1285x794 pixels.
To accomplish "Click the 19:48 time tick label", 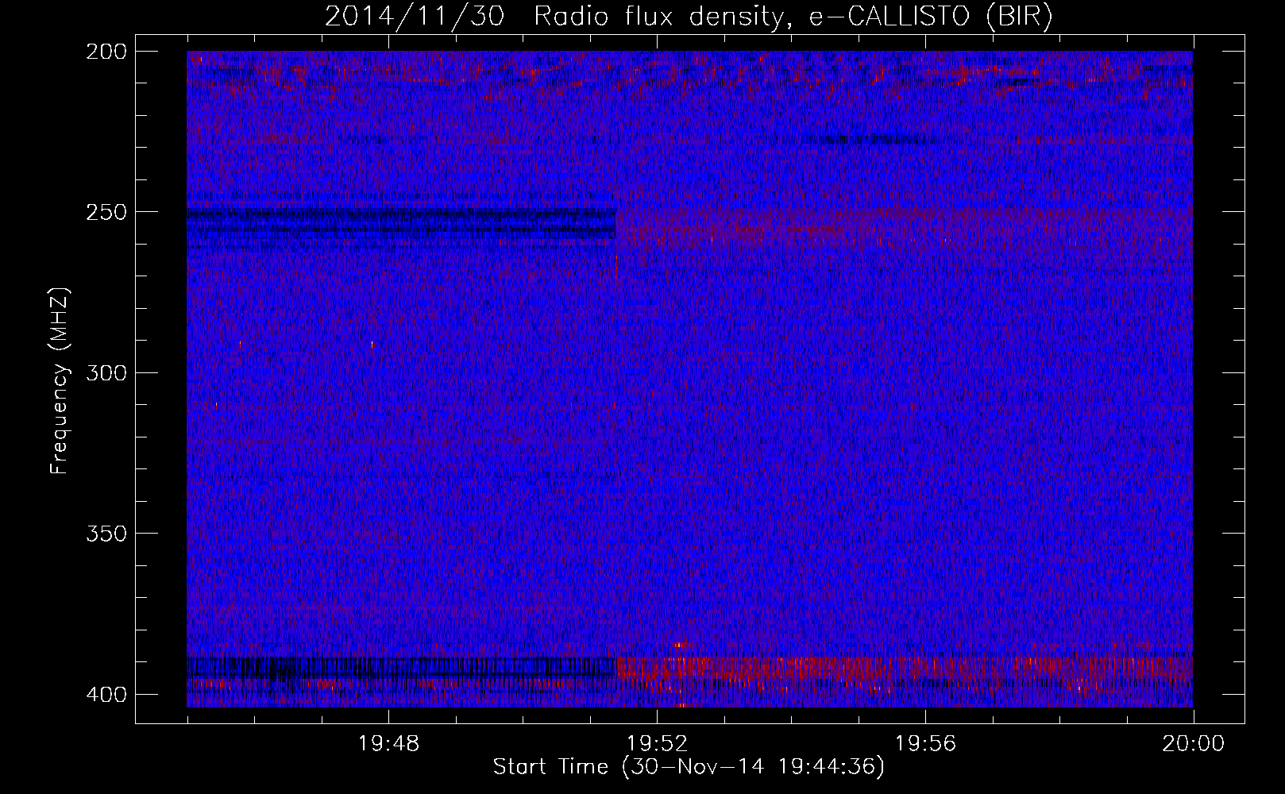I will (389, 744).
